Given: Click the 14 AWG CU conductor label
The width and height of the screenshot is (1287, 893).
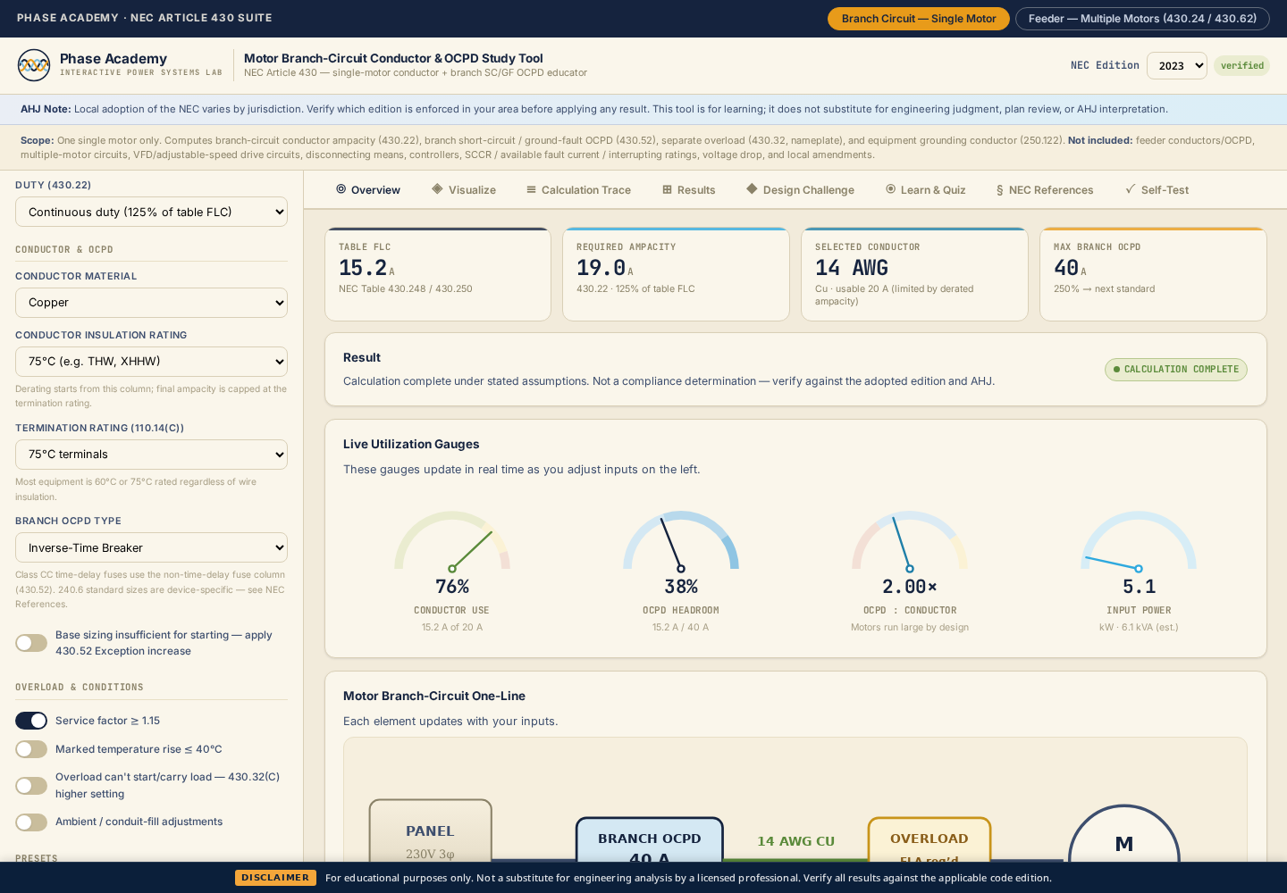Looking at the screenshot, I should point(795,841).
